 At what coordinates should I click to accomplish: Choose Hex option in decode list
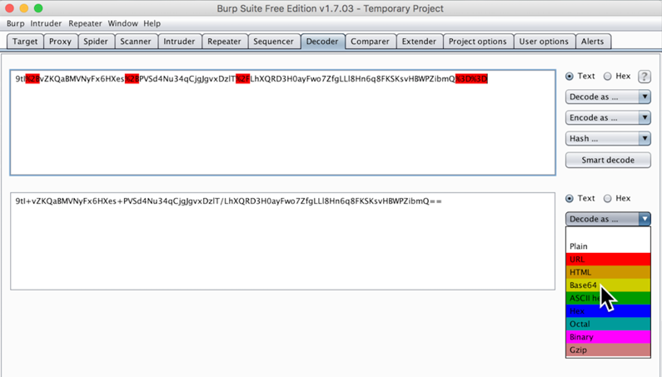tap(608, 311)
